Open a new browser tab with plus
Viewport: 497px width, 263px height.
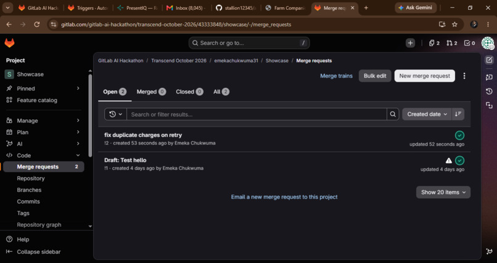[x=366, y=8]
